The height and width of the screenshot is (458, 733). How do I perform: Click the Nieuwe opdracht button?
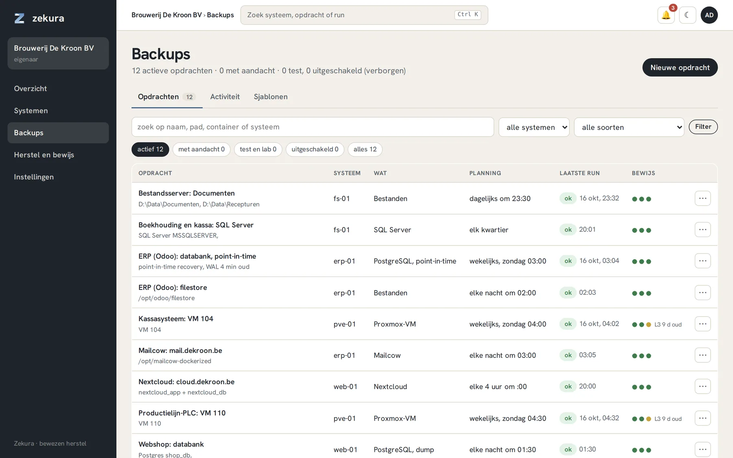coord(680,68)
